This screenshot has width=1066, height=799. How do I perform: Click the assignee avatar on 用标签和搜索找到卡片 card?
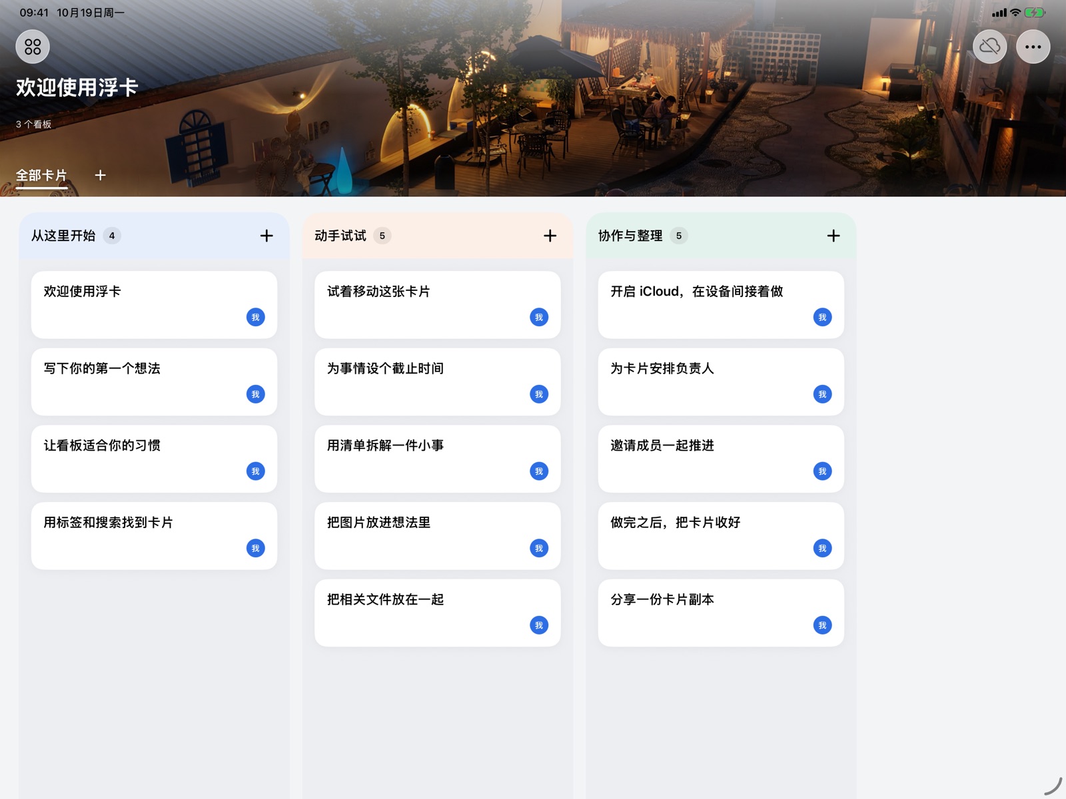click(256, 548)
